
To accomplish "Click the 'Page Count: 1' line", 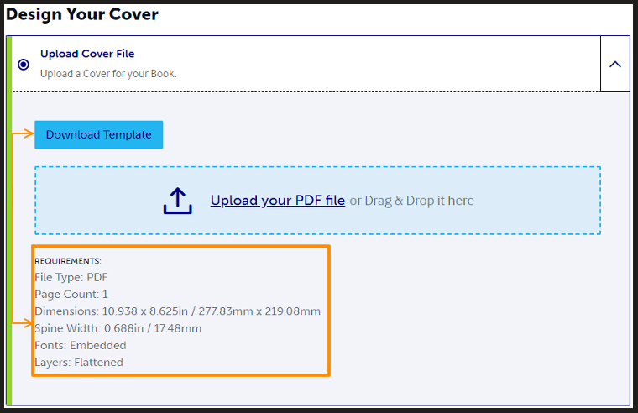I will pyautogui.click(x=71, y=294).
